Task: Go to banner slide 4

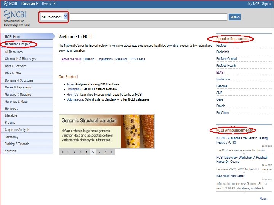Action: tap(86, 152)
